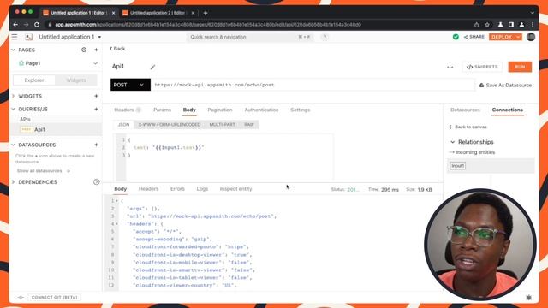This screenshot has height=308, width=548.
Task: Expand the WIDGETS section
Action: tap(14, 96)
